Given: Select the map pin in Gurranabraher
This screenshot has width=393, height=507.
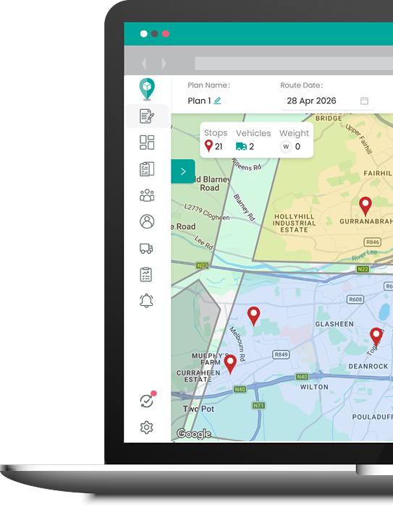Looking at the screenshot, I should [365, 206].
